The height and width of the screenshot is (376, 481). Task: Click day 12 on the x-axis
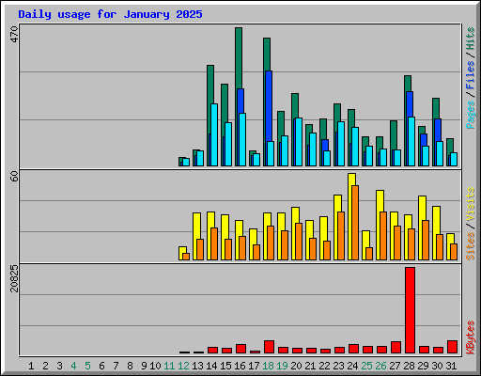point(183,366)
